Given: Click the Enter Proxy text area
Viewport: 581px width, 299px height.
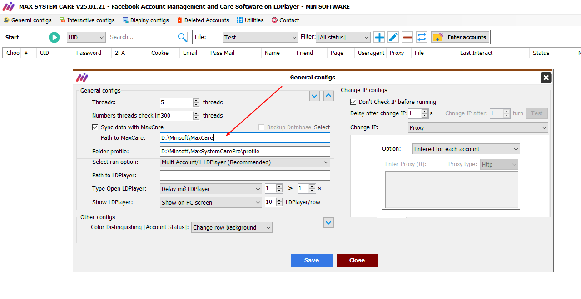Looking at the screenshot, I should [x=452, y=190].
